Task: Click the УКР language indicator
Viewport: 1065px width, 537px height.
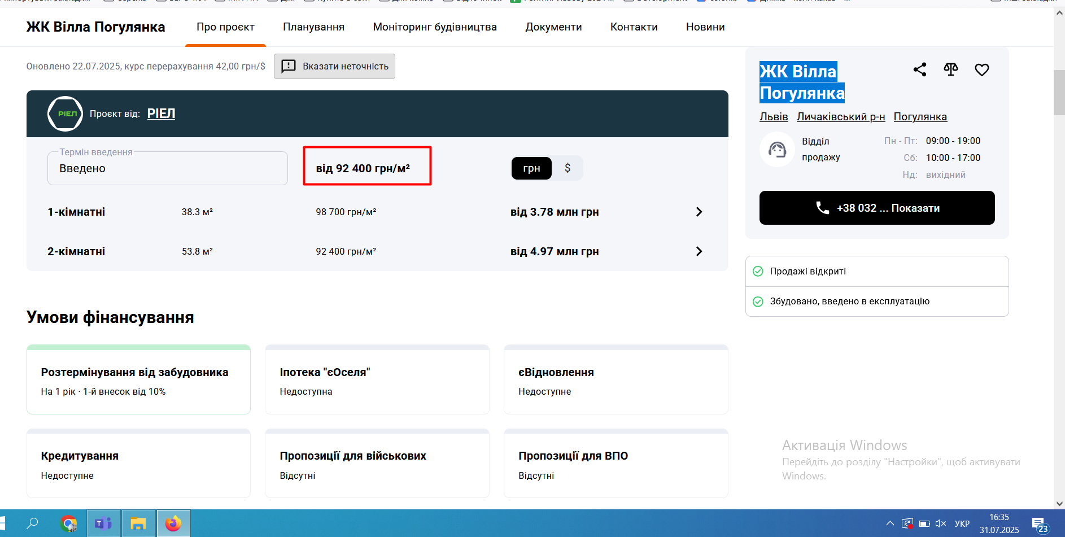Action: [962, 523]
